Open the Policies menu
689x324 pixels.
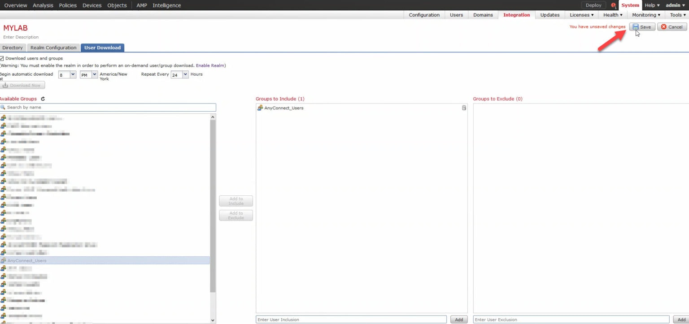click(67, 5)
